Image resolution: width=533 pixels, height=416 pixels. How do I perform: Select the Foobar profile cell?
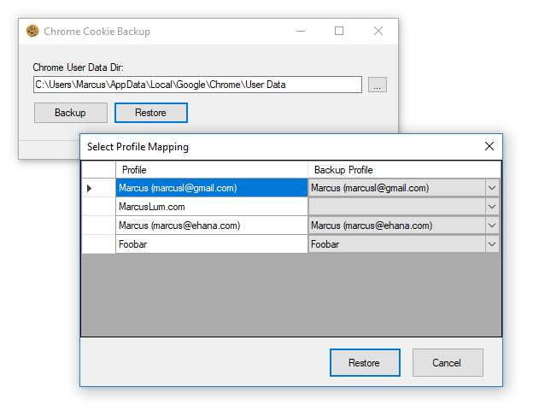pos(212,244)
